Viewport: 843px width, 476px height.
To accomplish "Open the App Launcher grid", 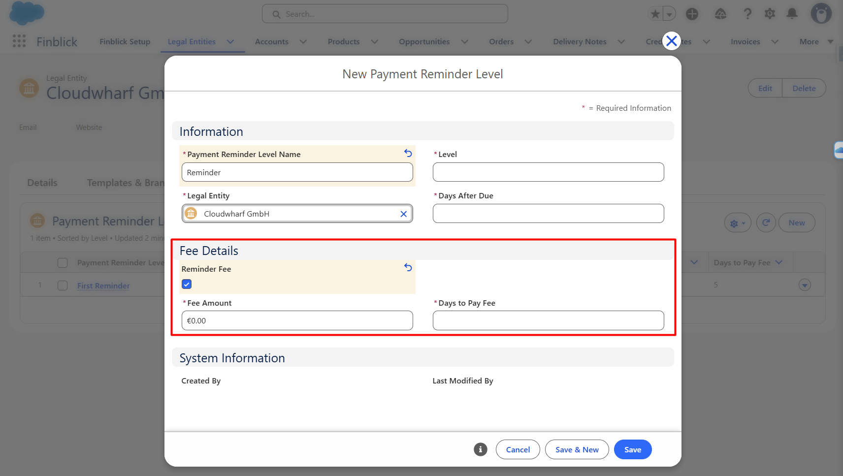I will point(19,41).
